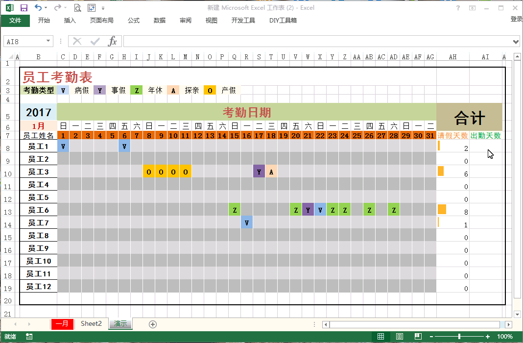Open the Help question mark icon
The height and width of the screenshot is (343, 523).
click(458, 8)
